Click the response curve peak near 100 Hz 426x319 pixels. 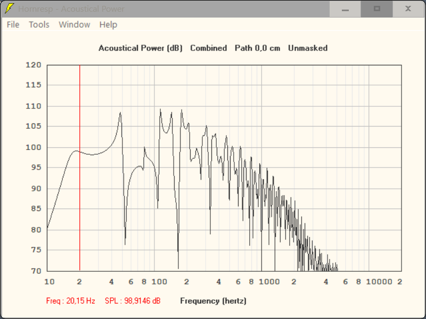click(161, 109)
